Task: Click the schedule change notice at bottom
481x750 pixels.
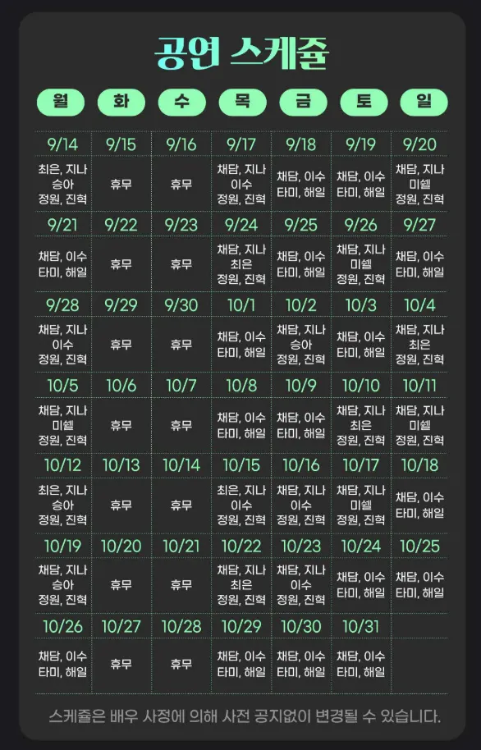Action: (245, 716)
